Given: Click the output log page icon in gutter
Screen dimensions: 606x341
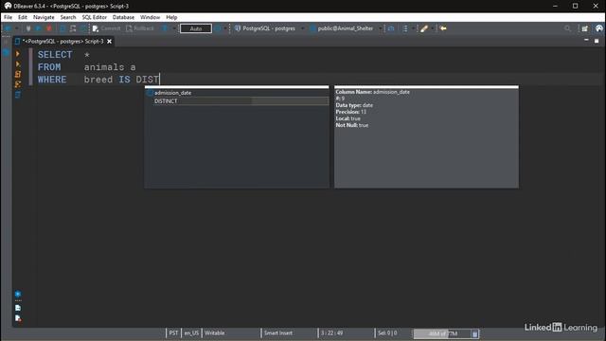Looking at the screenshot, I should [18, 308].
